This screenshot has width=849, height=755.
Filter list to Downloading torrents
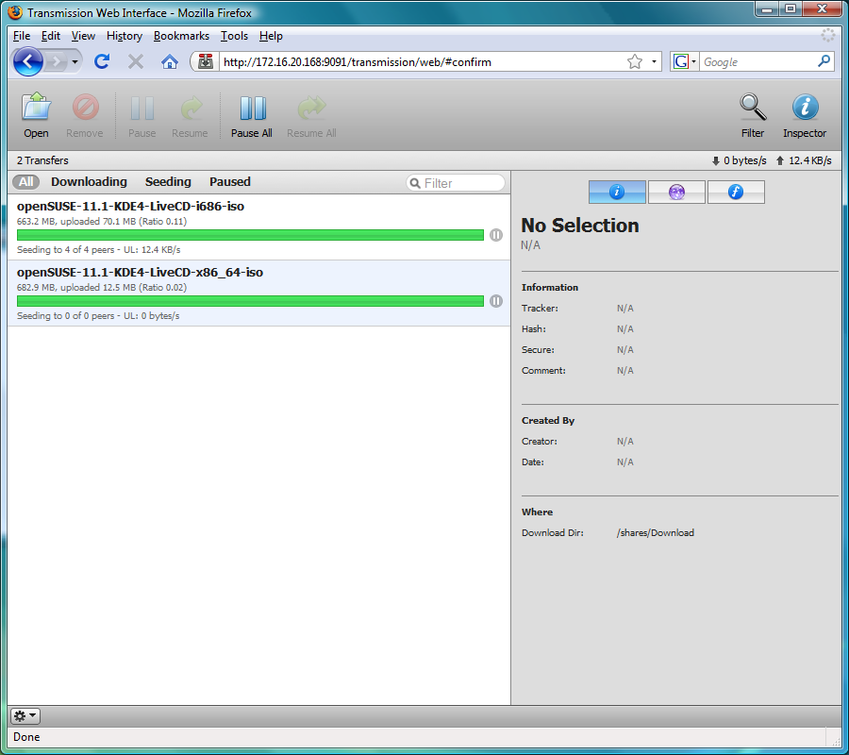click(x=89, y=182)
